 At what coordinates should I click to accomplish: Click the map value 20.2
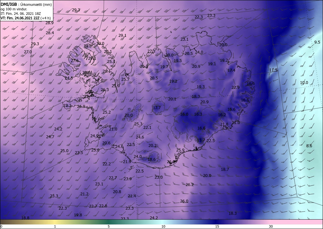[x=153, y=146]
